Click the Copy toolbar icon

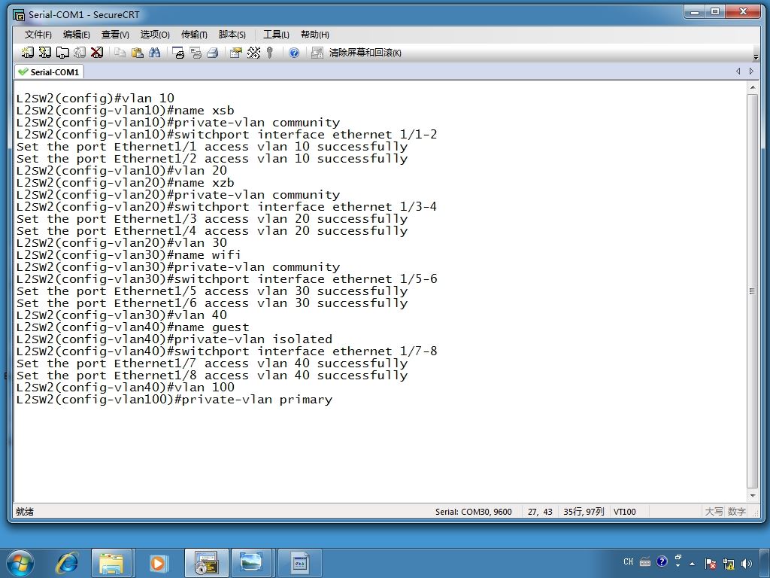click(x=120, y=52)
